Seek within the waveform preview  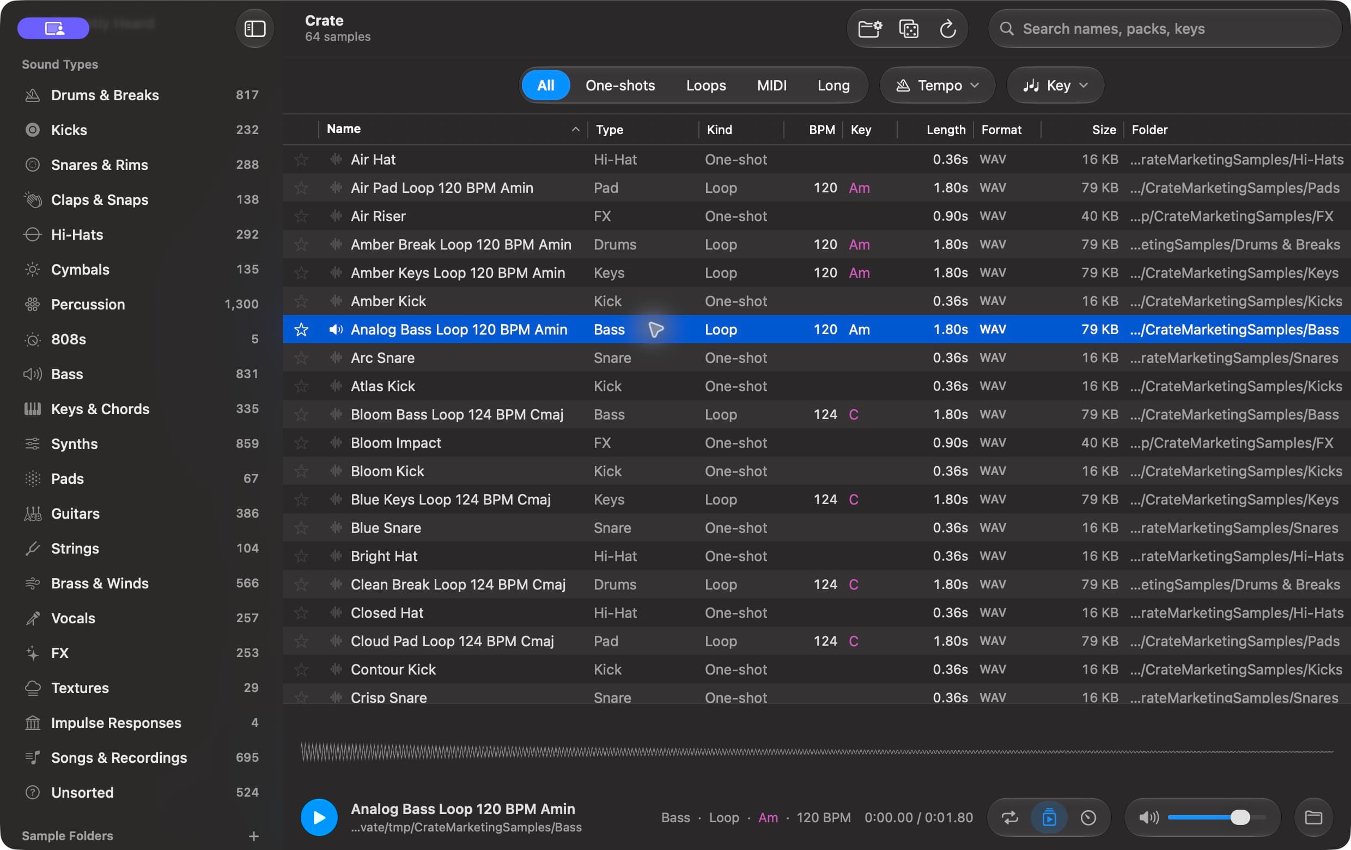click(x=817, y=752)
